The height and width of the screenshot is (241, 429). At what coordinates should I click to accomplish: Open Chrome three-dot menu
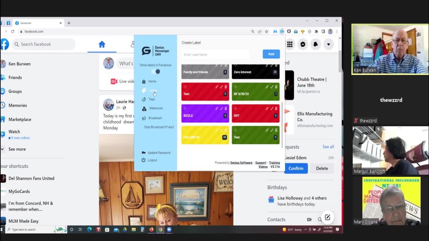pyautogui.click(x=337, y=31)
